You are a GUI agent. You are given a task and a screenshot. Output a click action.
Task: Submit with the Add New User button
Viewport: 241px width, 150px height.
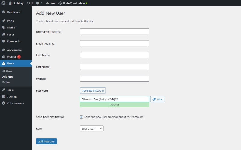[46, 141]
